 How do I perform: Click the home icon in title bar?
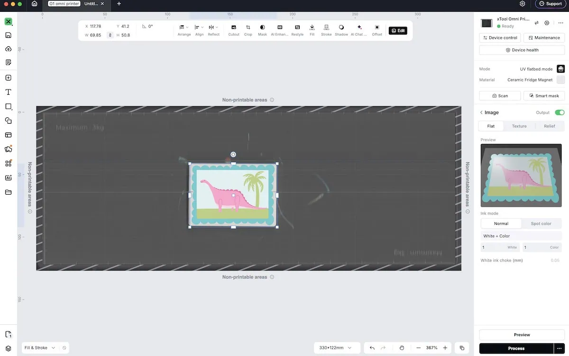(35, 4)
